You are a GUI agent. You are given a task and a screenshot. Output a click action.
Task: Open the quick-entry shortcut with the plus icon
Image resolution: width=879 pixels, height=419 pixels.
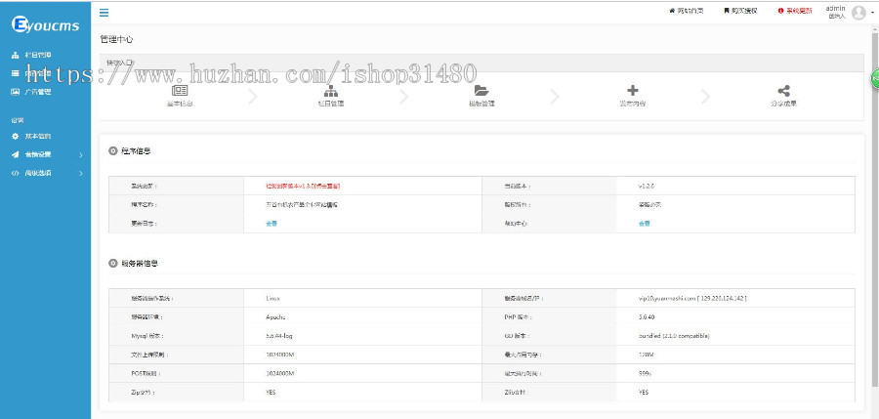click(632, 96)
